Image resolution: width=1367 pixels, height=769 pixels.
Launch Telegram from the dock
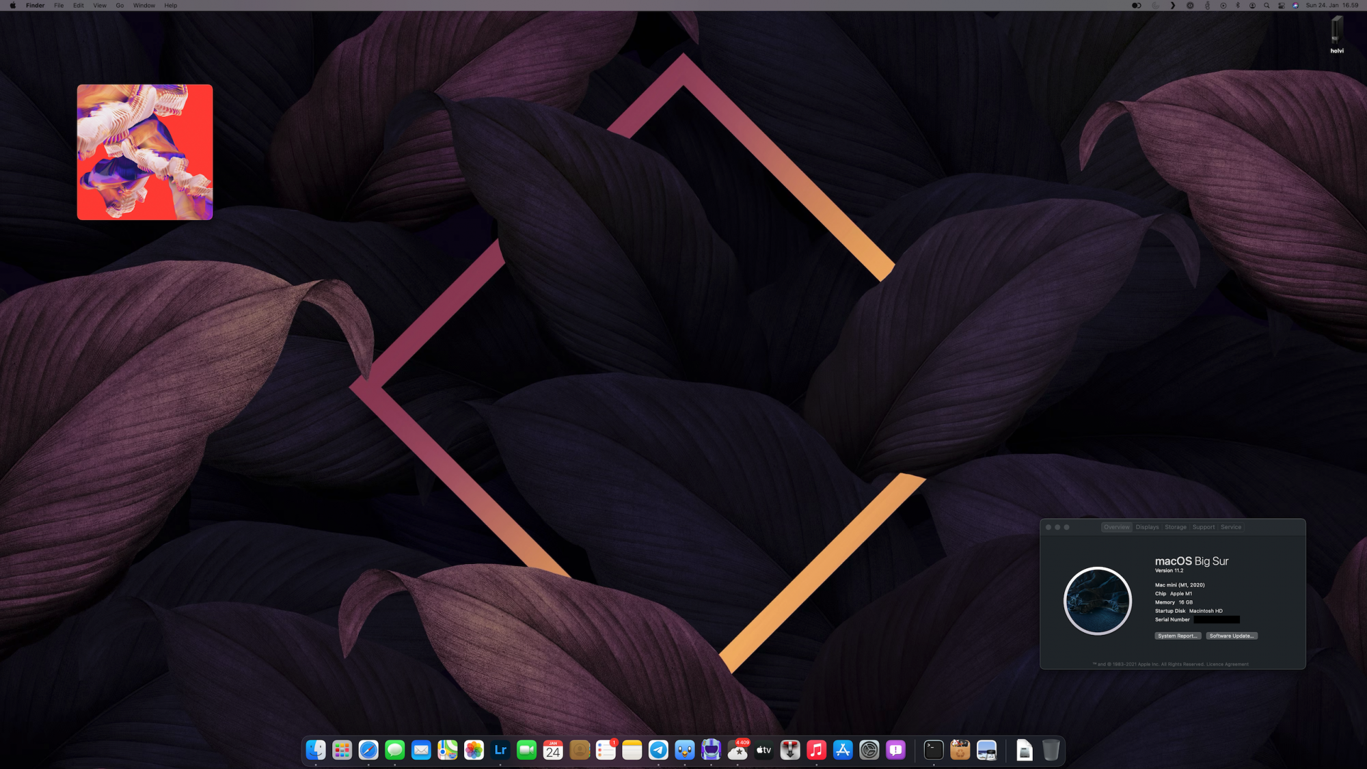point(658,751)
